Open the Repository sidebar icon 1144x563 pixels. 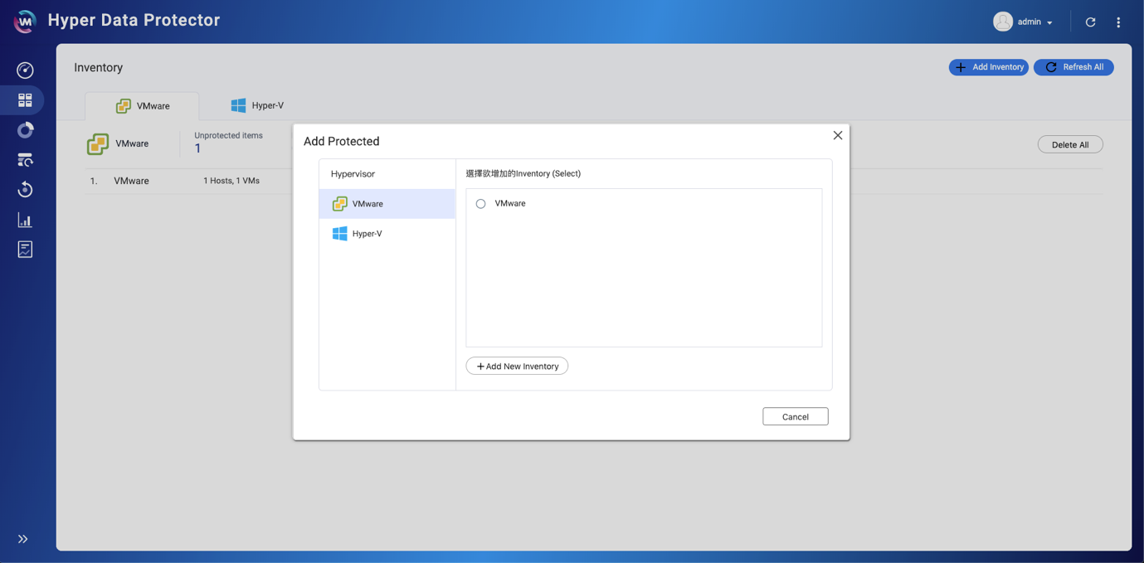coord(25,130)
